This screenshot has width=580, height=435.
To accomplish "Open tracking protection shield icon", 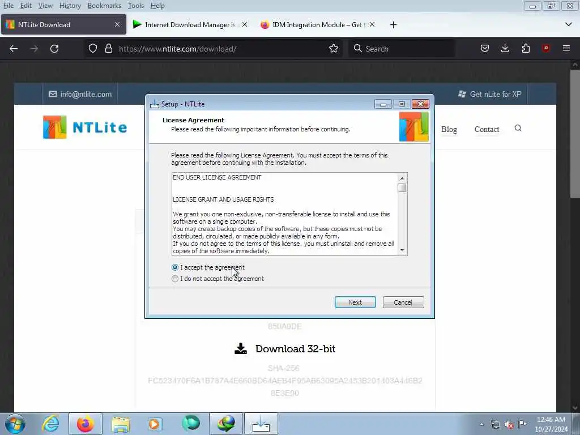I will [x=93, y=49].
